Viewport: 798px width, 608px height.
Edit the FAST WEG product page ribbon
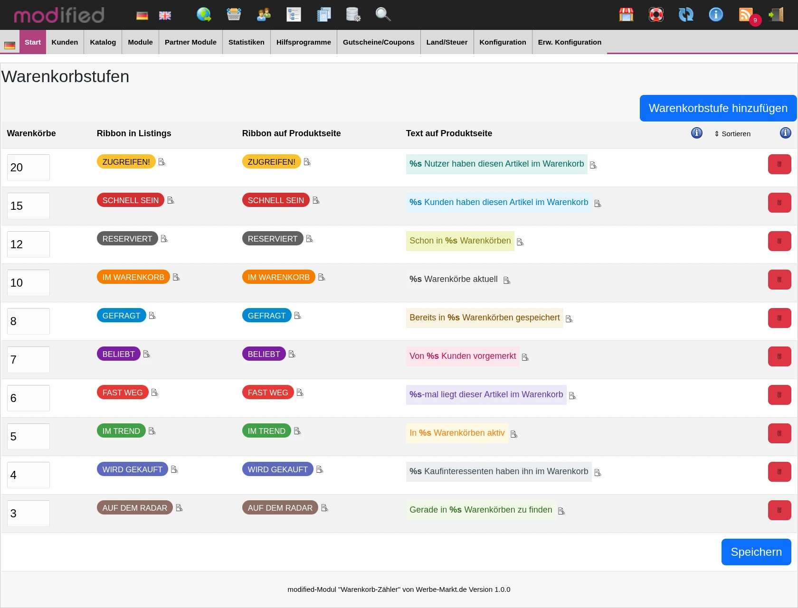coord(300,393)
